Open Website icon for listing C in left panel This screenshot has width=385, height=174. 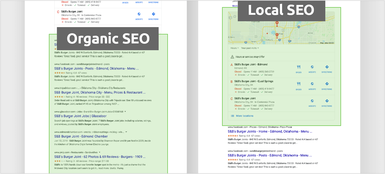click(139, 14)
